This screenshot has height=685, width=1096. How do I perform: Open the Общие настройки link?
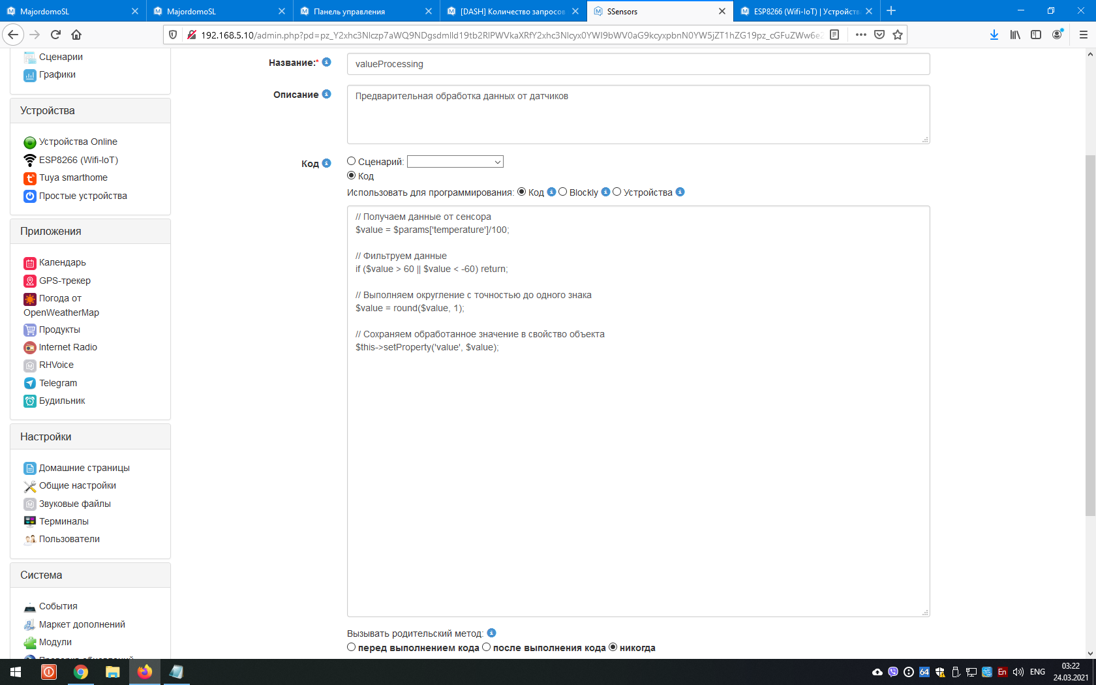pyautogui.click(x=77, y=485)
